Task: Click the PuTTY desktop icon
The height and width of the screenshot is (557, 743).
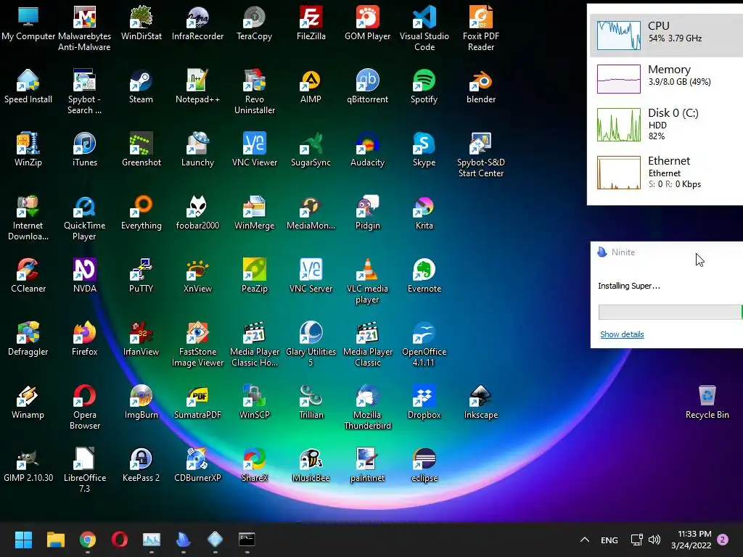Action: tap(141, 275)
